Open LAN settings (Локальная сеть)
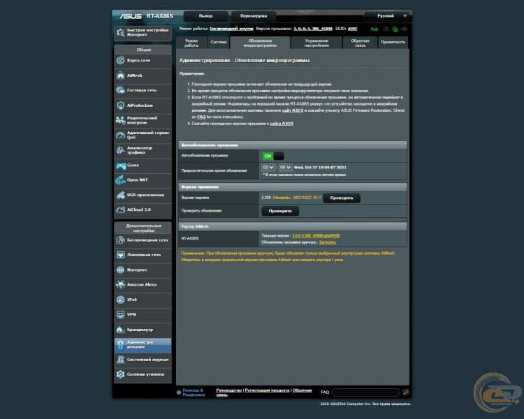Viewport: 524px width, 419px height. click(x=143, y=255)
